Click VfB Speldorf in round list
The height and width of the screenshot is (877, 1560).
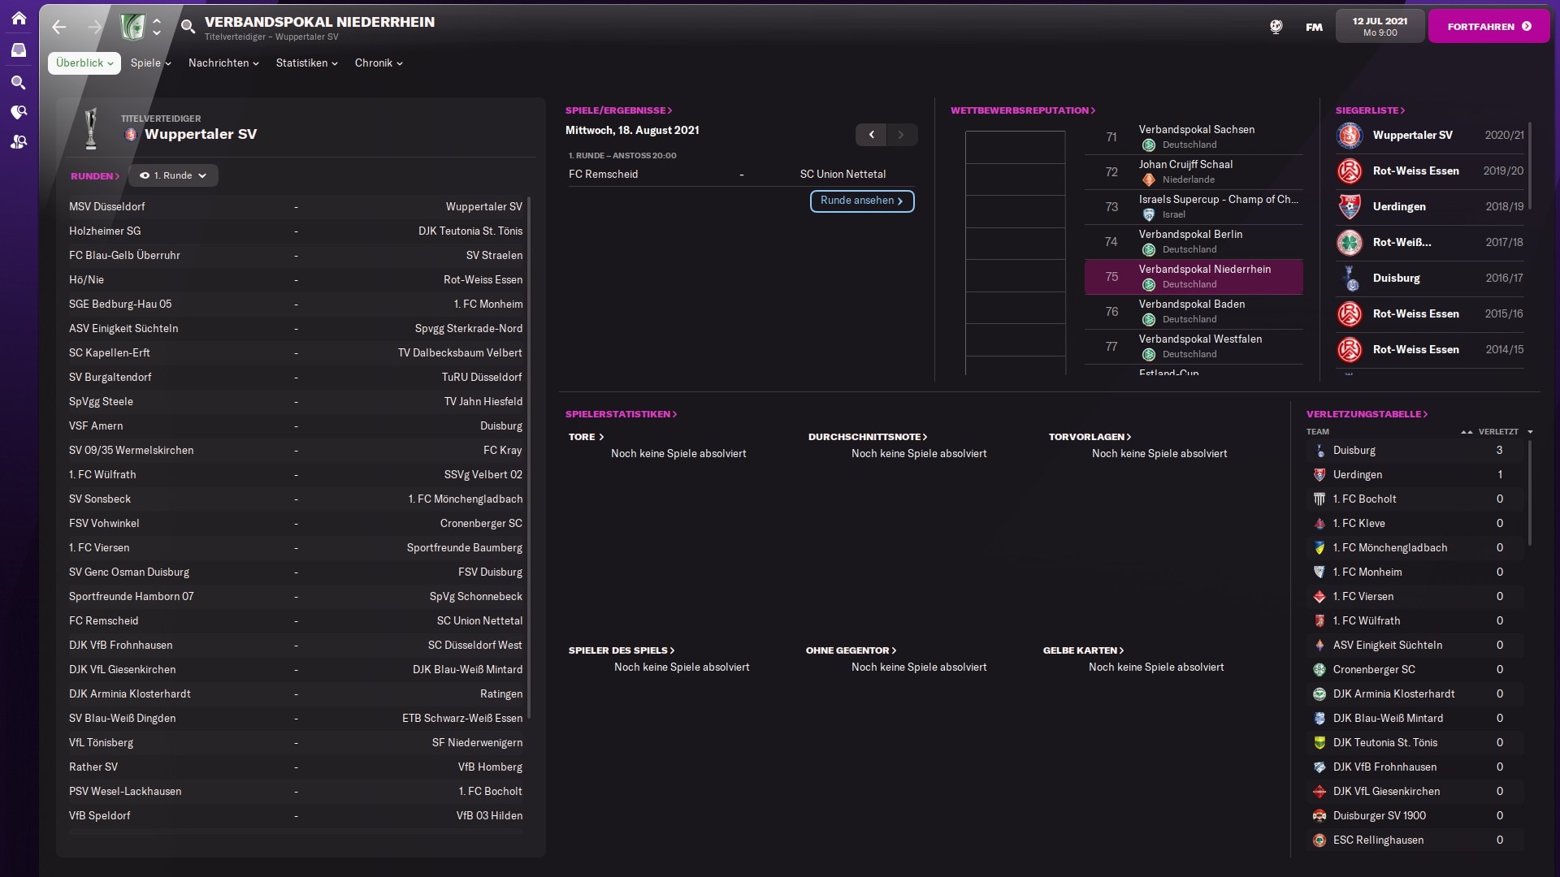point(99,816)
